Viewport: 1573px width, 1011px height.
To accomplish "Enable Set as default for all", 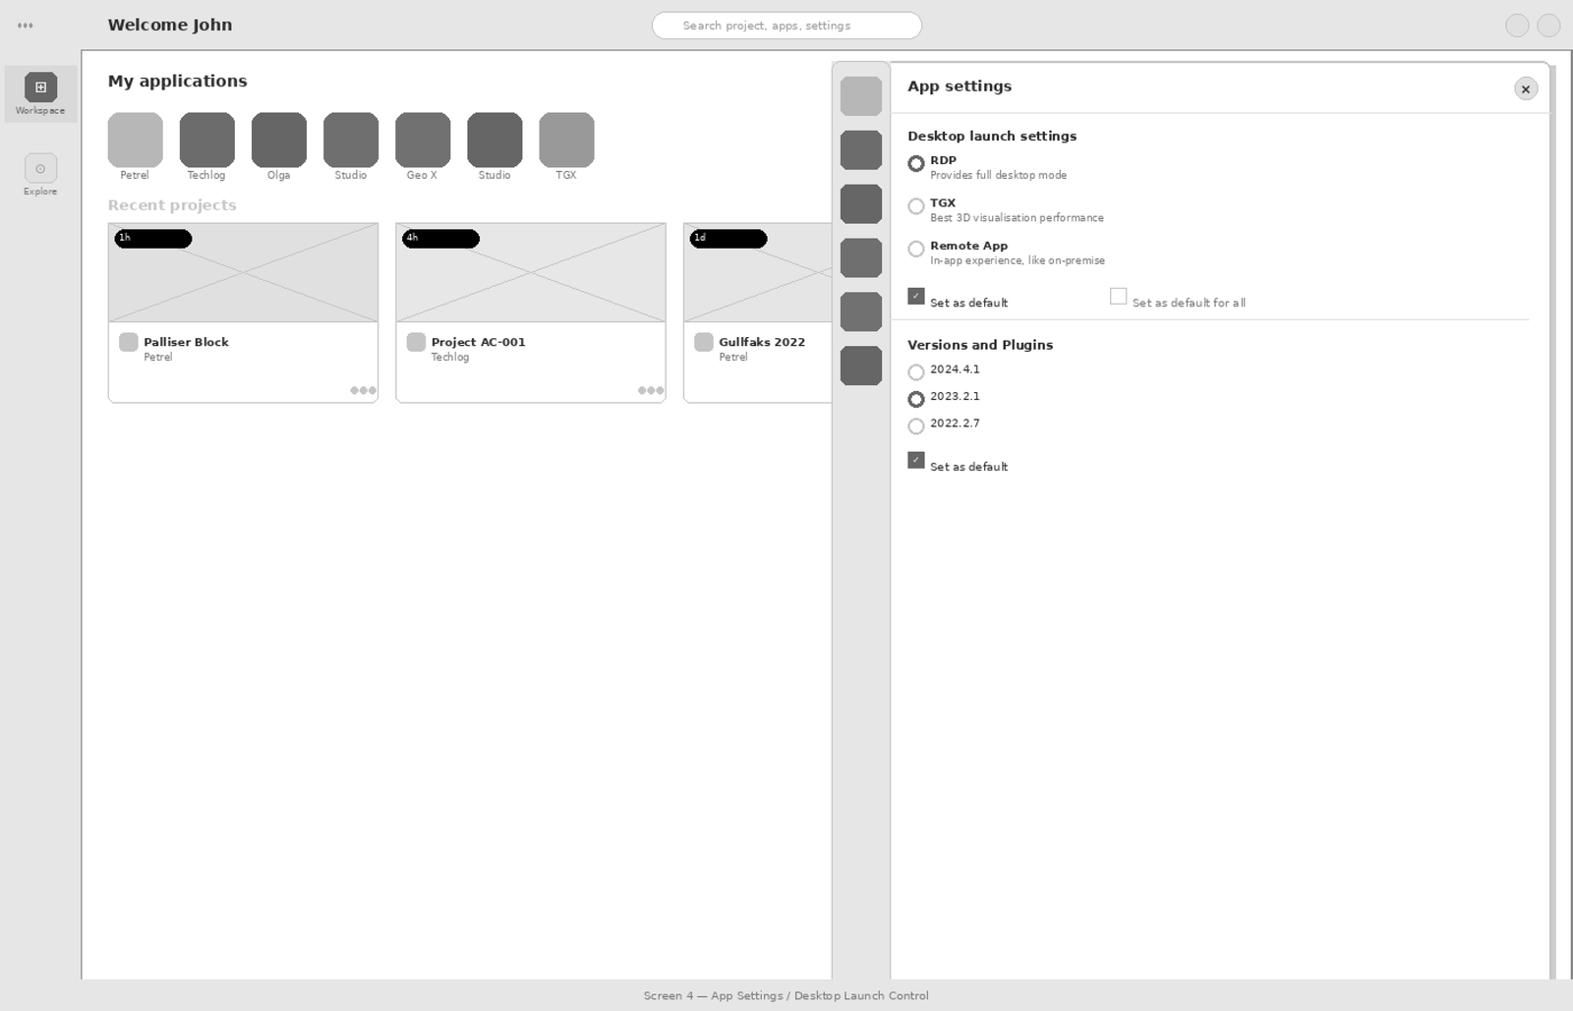I will 1118,297.
